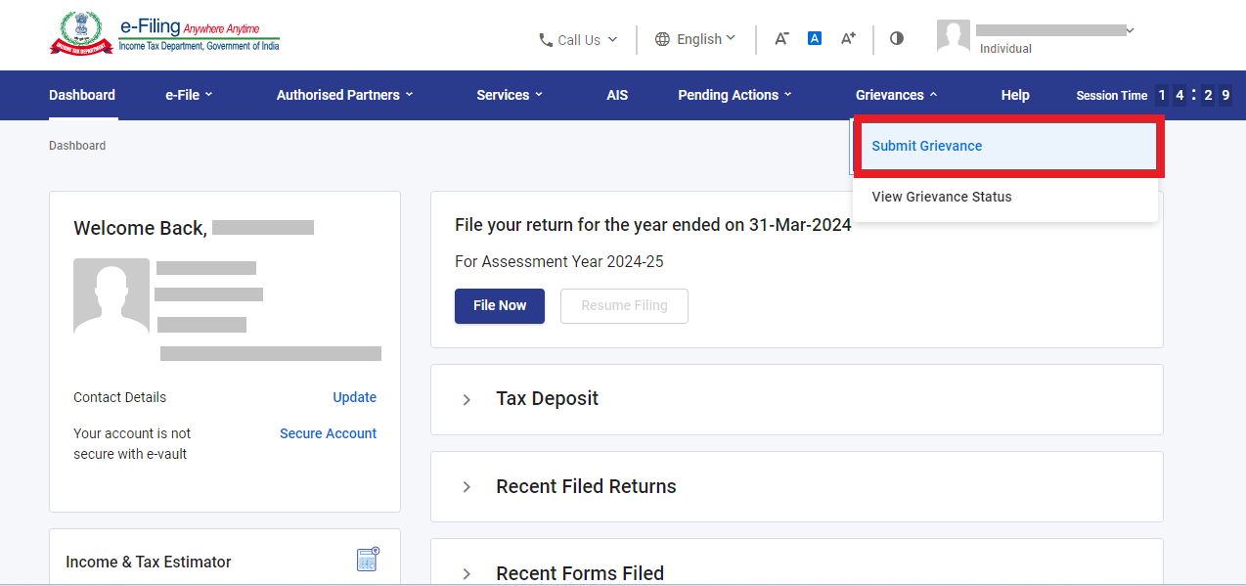Increase text size using the A+ icon
Screen dimensions: 1246x586
[847, 38]
